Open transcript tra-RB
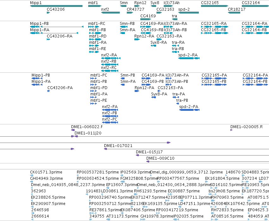The width and height of the screenshot is (269, 221). tap(175, 52)
